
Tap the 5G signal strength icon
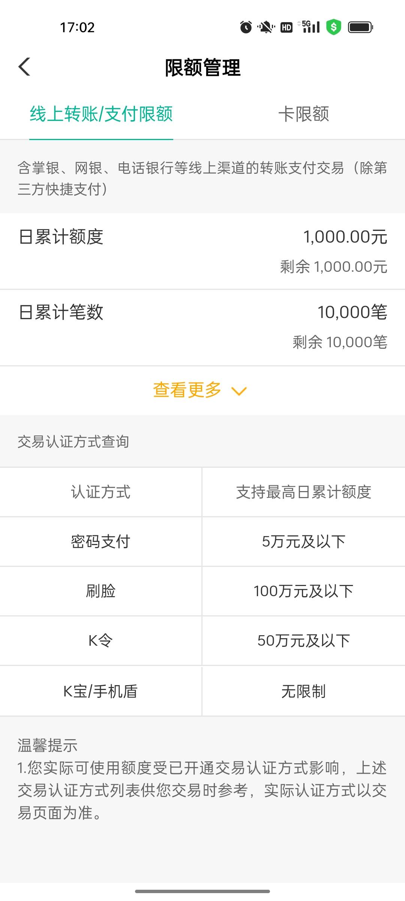tap(310, 27)
